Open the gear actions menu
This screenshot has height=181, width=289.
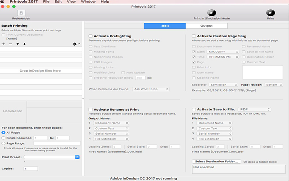(76, 44)
